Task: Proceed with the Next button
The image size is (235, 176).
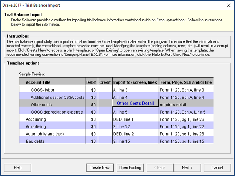Action: (187, 167)
